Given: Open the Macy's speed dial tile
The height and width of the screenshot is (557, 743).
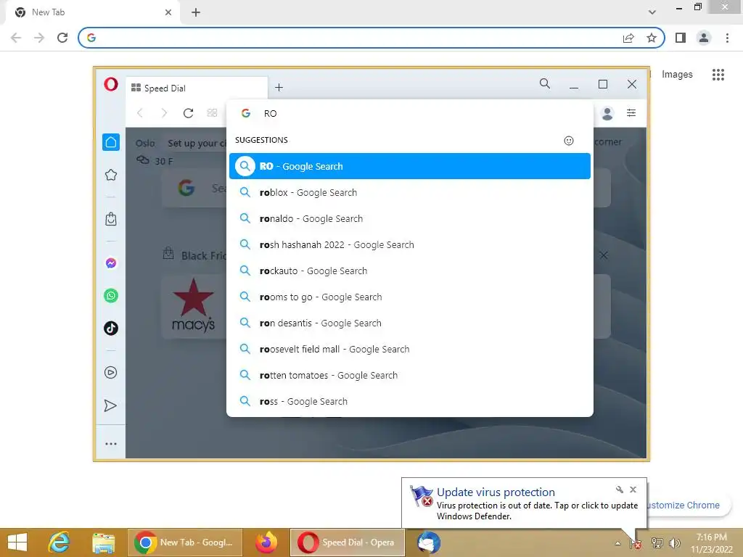Looking at the screenshot, I should tap(193, 307).
